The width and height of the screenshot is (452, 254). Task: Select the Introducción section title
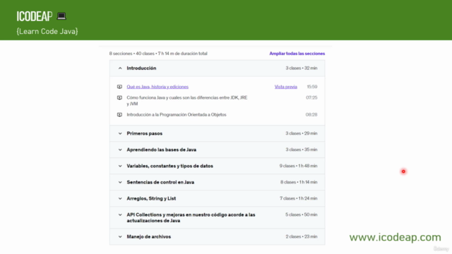point(141,68)
